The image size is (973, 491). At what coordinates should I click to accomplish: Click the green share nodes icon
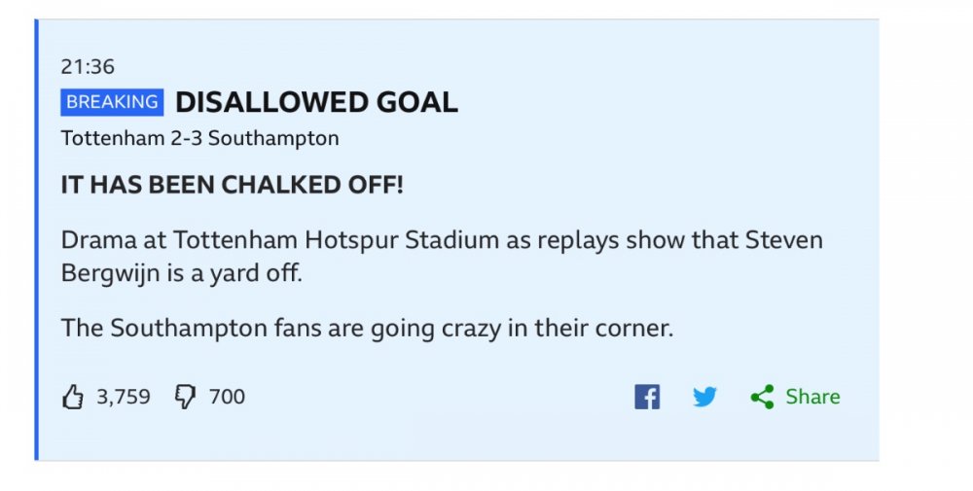[x=762, y=397]
